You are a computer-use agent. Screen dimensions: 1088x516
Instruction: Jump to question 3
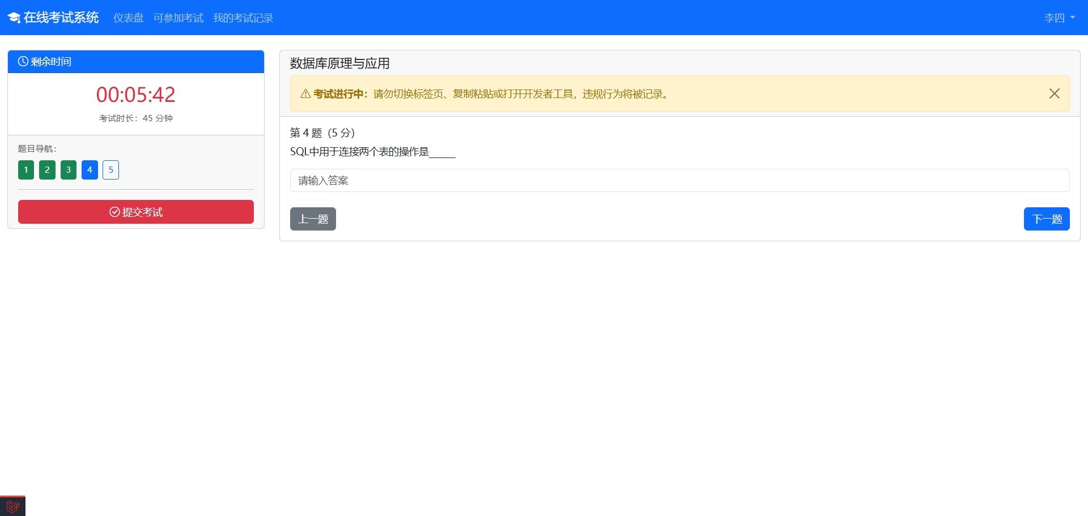69,170
